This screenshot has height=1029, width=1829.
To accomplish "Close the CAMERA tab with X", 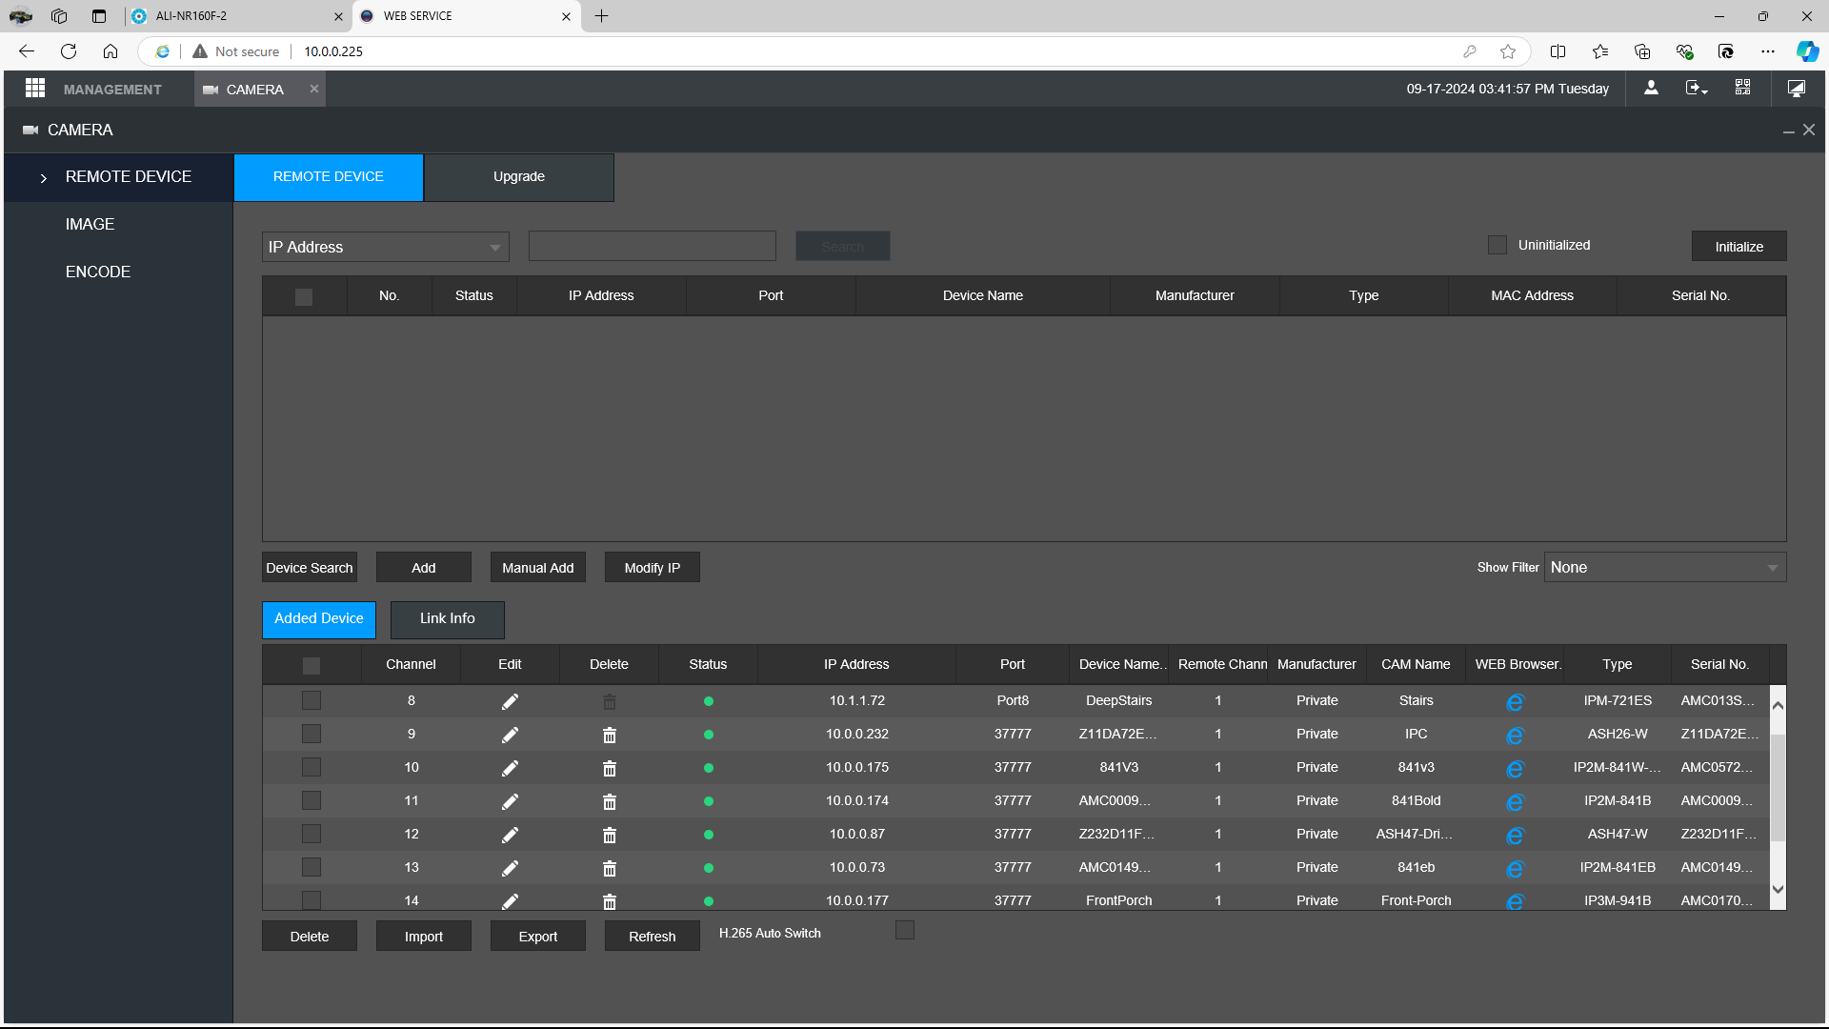I will pyautogui.click(x=313, y=89).
